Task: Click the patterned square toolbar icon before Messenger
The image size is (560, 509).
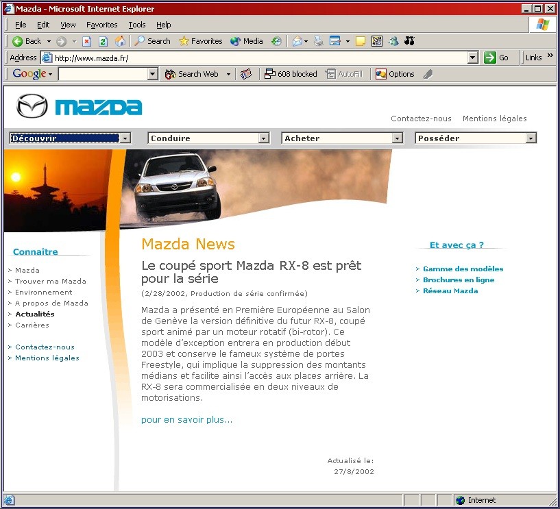Action: pos(377,41)
